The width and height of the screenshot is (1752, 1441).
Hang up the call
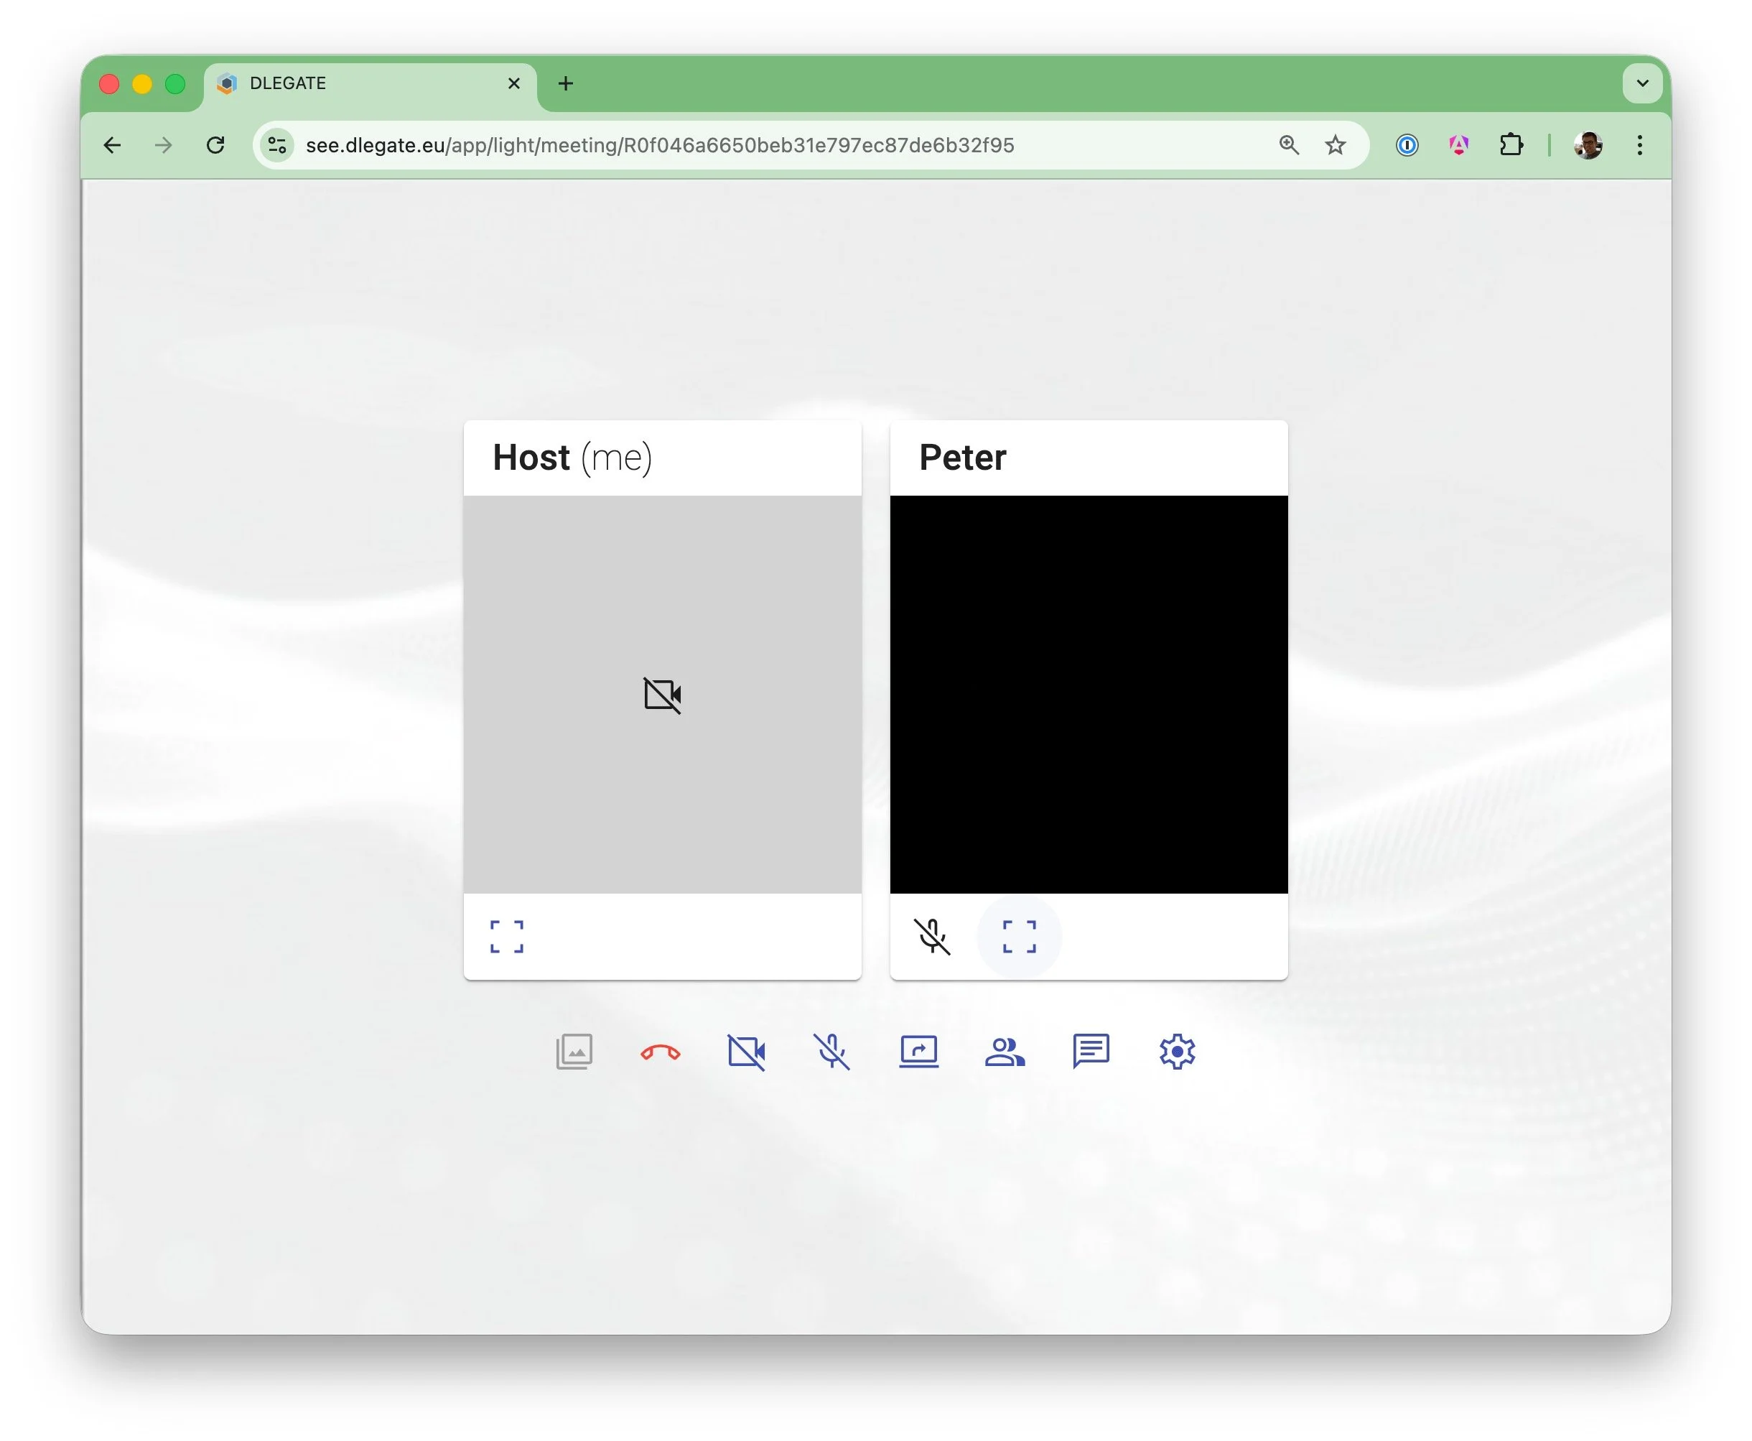pyautogui.click(x=661, y=1052)
